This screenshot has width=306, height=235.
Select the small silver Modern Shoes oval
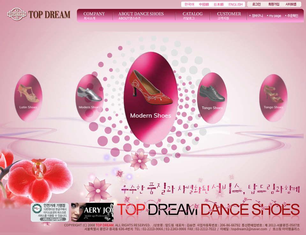(x=90, y=98)
